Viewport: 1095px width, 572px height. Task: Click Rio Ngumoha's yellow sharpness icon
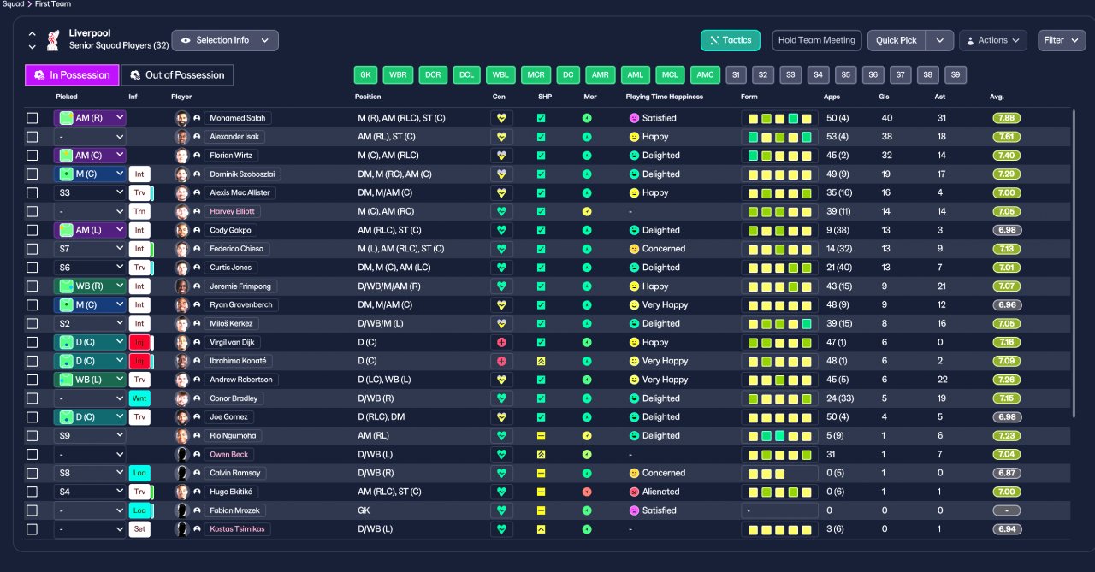541,435
